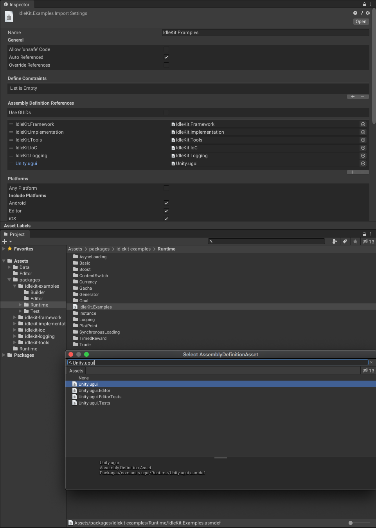Toggle hidden packages count in asset picker

pyautogui.click(x=368, y=370)
